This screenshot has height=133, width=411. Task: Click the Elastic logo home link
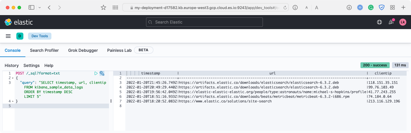19,22
